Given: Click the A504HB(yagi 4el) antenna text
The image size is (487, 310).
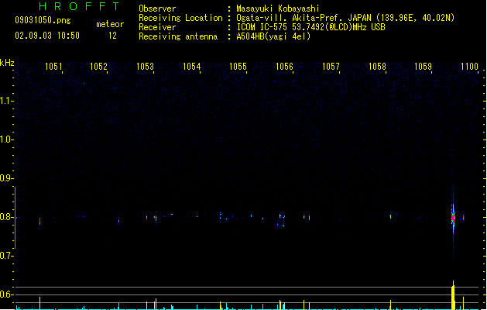Looking at the screenshot, I should pyautogui.click(x=273, y=36).
